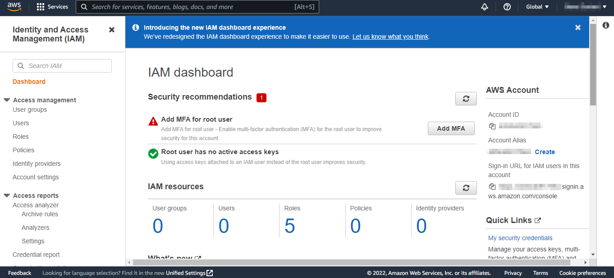Collapse the Access reports section
Viewport: 614px width, 278px height.
click(x=7, y=196)
